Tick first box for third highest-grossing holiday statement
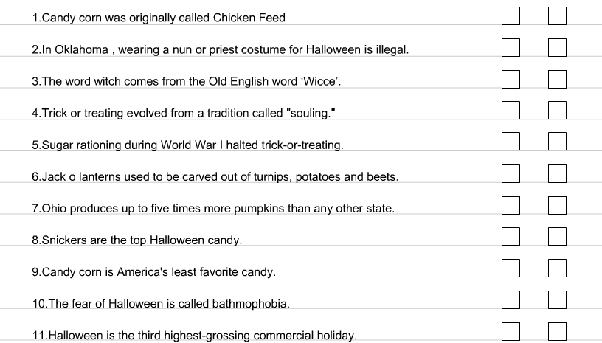Image resolution: width=602 pixels, height=343 pixels. [x=511, y=332]
